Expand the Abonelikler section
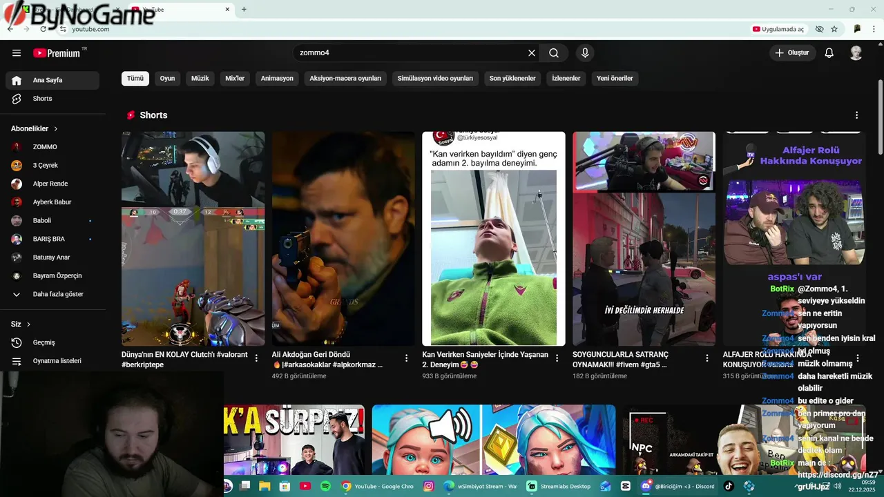884x497 pixels. (35, 128)
